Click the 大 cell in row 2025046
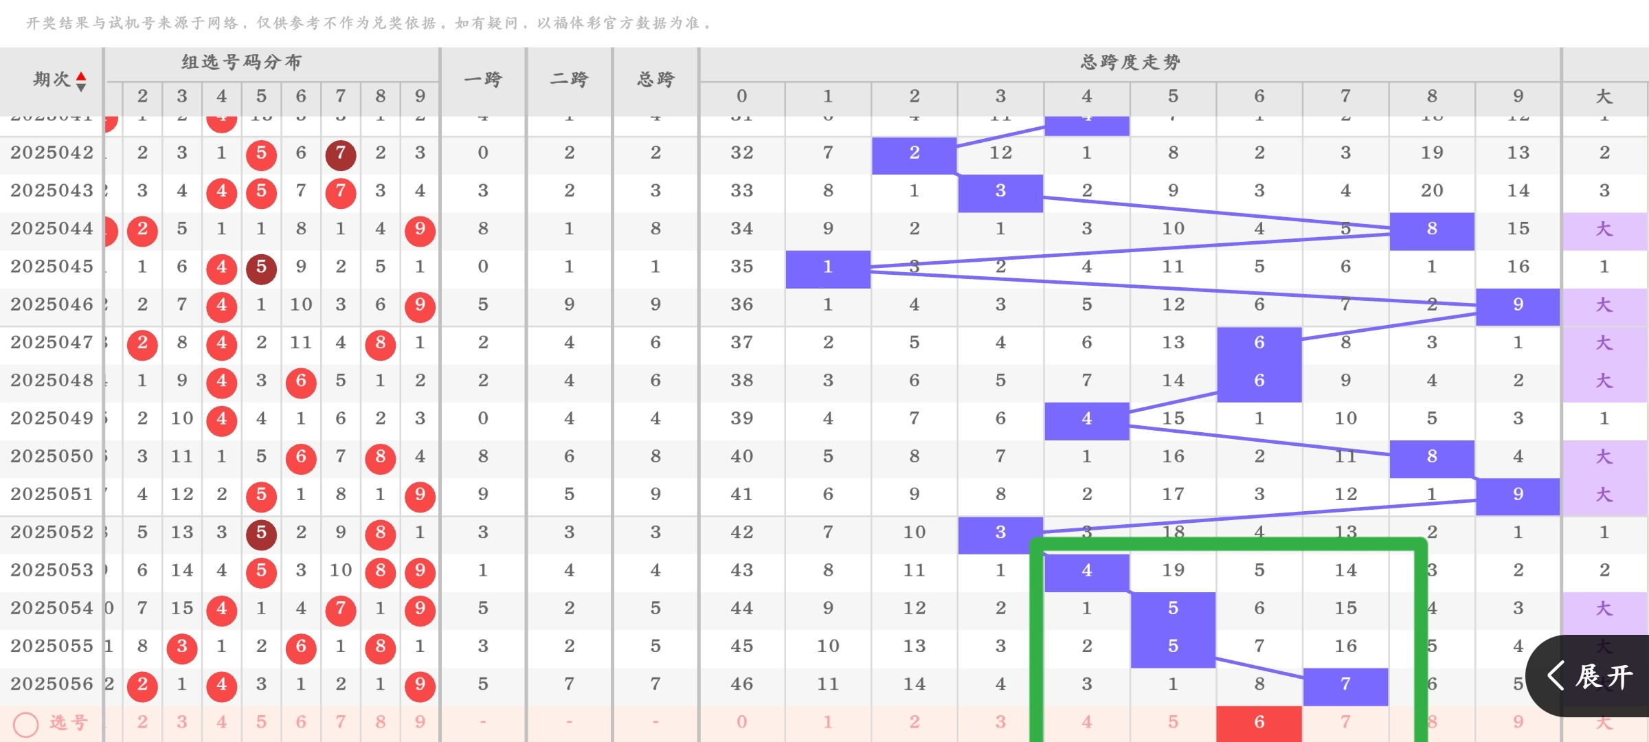 pos(1605,304)
